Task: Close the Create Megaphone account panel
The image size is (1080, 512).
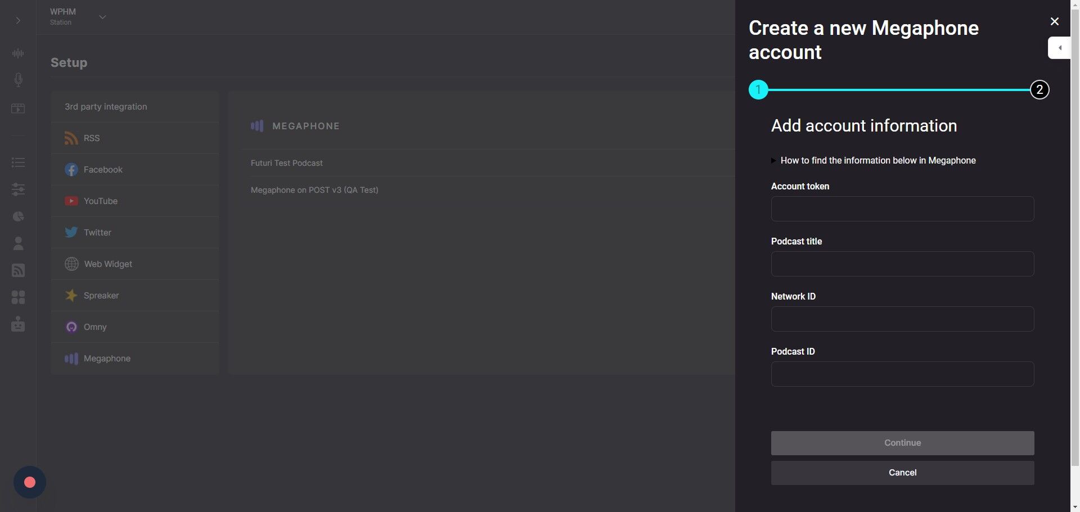Action: click(1054, 21)
